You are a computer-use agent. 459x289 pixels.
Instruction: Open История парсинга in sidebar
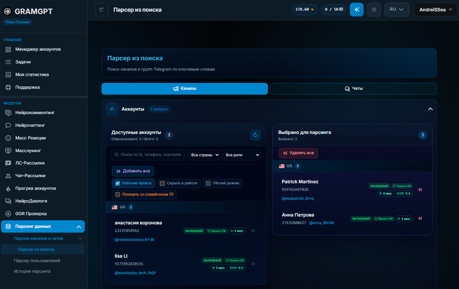click(32, 271)
